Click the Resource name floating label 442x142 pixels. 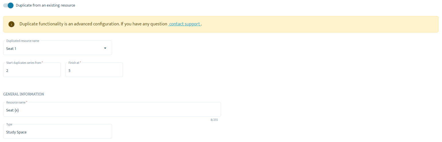(17, 102)
